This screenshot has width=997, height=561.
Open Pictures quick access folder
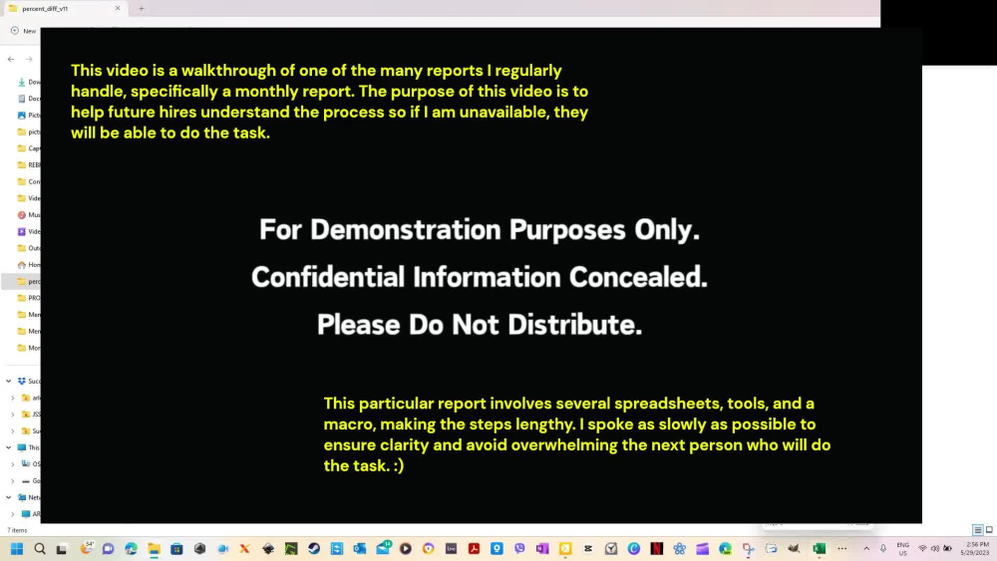point(29,115)
